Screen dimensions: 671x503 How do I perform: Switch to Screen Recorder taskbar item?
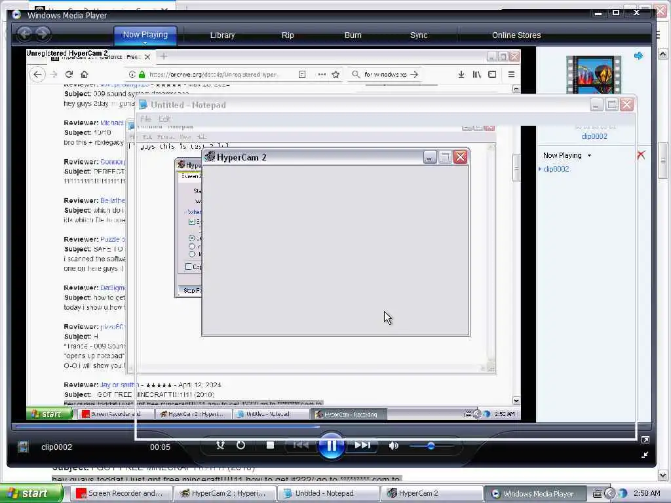121,493
